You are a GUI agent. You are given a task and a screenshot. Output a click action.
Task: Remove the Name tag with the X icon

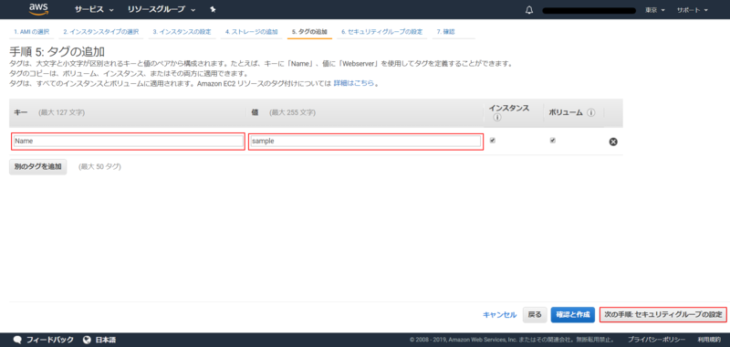[613, 142]
